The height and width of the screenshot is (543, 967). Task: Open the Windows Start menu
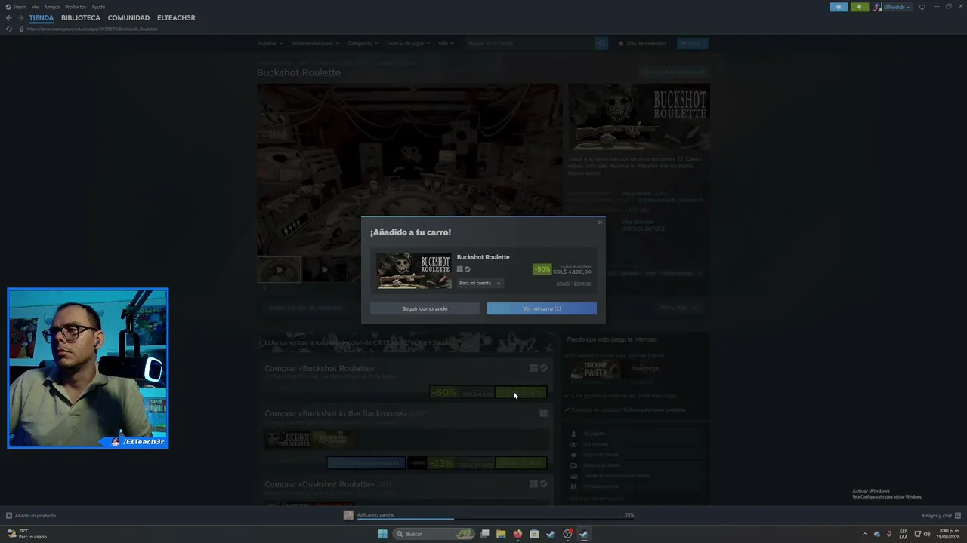(x=382, y=534)
